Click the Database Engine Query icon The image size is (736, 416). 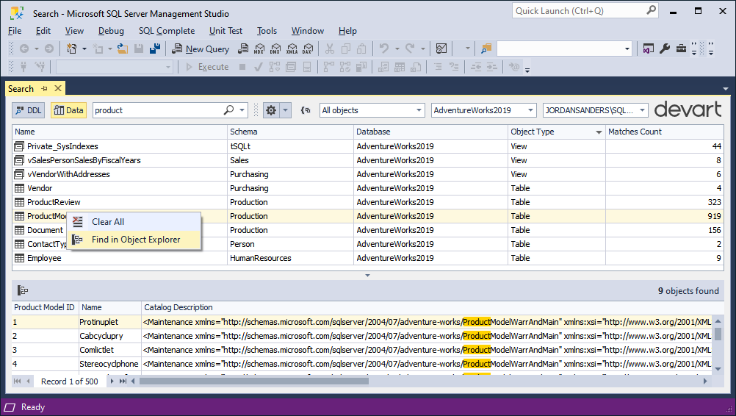243,49
